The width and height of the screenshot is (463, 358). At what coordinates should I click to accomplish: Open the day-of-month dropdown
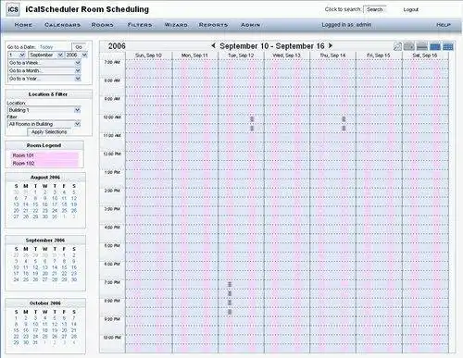pos(17,55)
